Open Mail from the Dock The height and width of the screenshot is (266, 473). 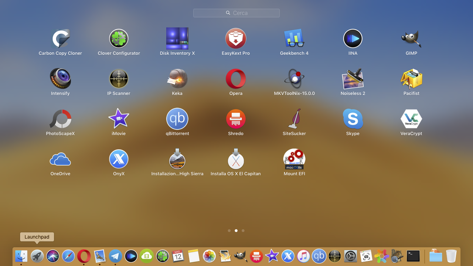(100, 256)
